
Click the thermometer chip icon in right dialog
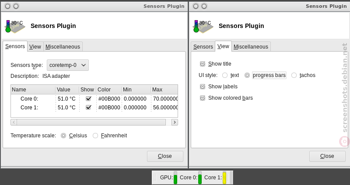[203, 26]
